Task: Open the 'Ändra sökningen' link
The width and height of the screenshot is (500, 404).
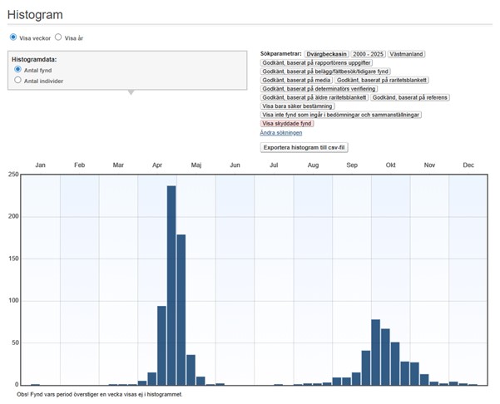Action: coord(281,132)
